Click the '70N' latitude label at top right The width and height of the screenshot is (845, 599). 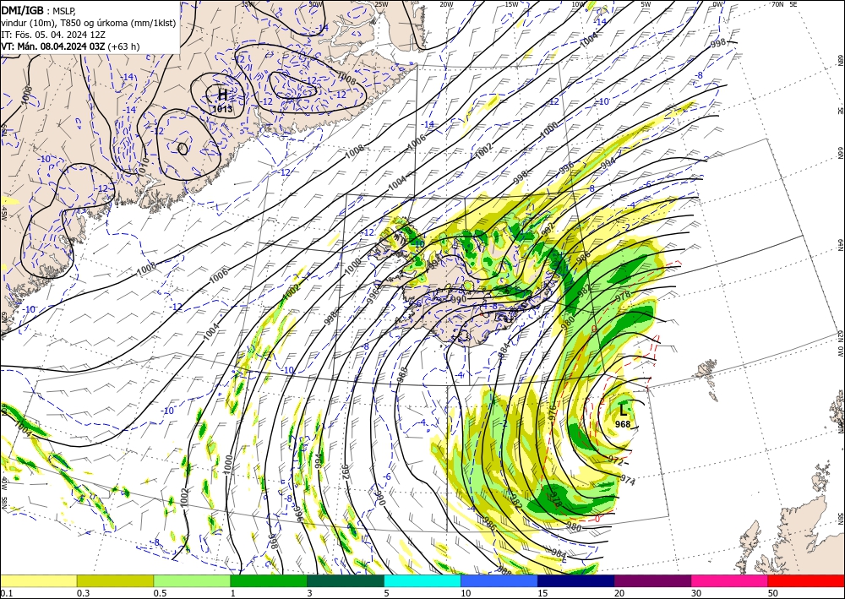777,4
